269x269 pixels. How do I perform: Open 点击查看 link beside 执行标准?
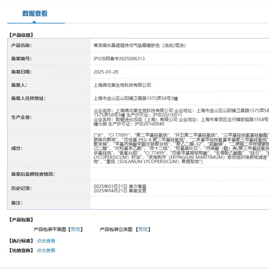pyautogui.click(x=46, y=241)
